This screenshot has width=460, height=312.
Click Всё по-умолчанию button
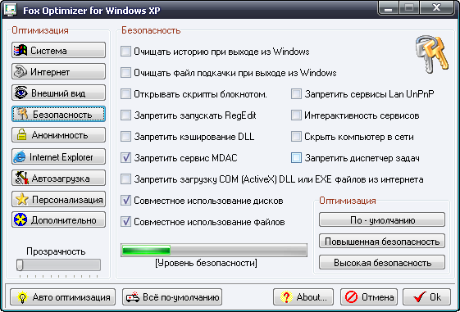tap(172, 296)
